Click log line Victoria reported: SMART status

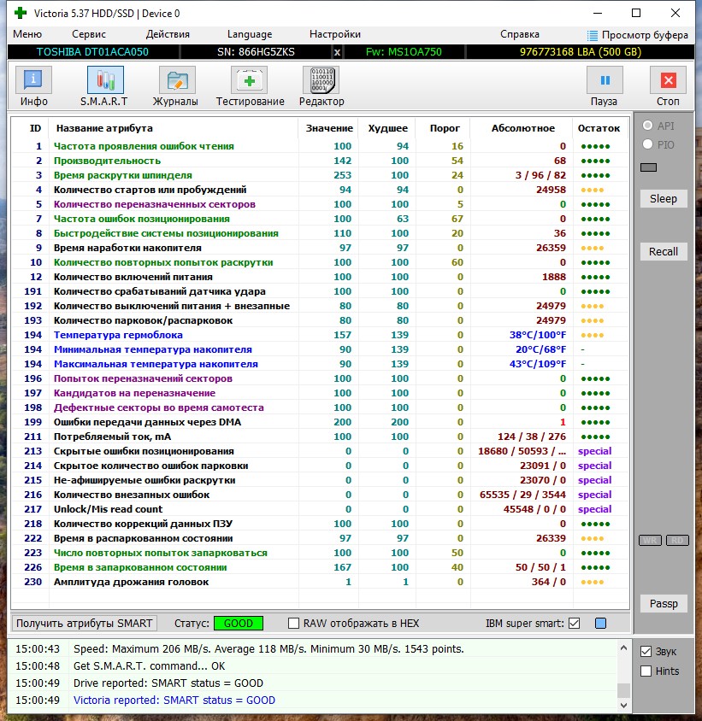(x=174, y=700)
